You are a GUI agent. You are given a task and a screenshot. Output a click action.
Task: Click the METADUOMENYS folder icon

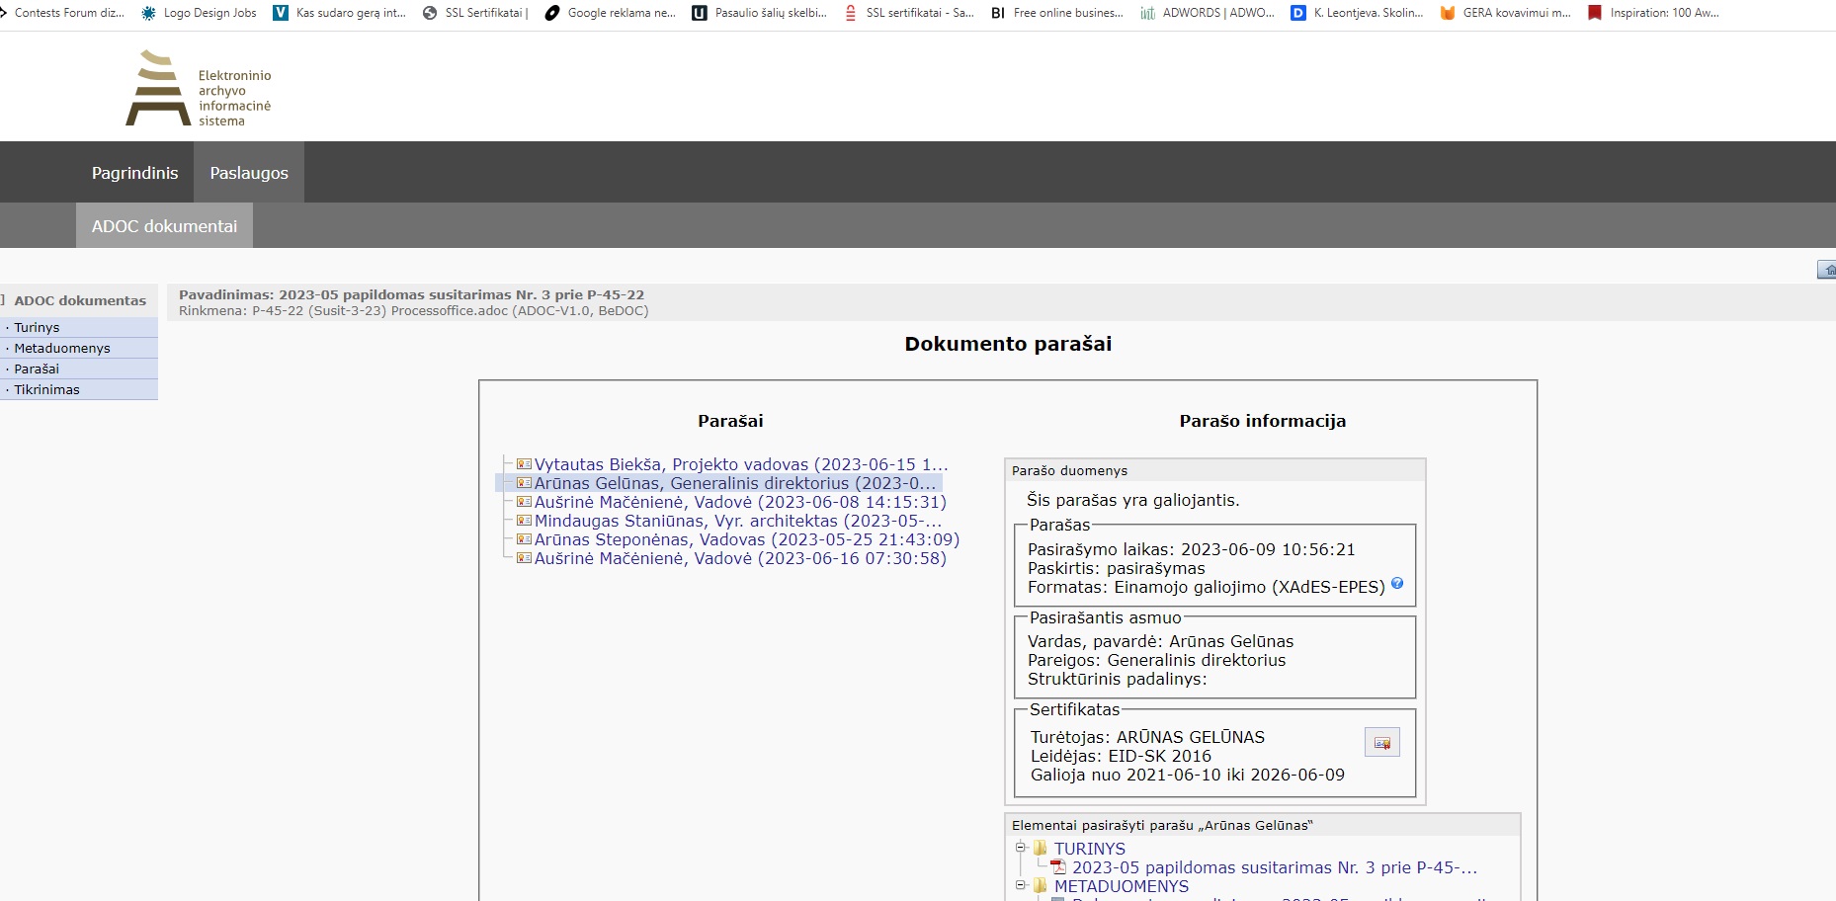point(1041,886)
